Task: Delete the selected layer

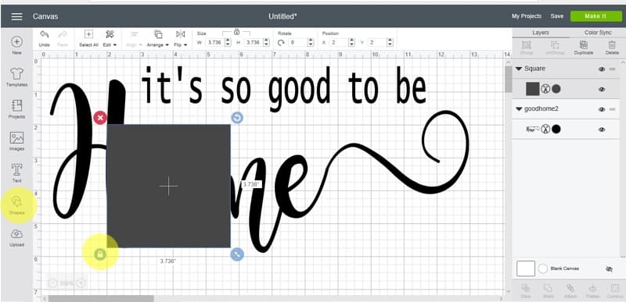Action: (x=612, y=48)
